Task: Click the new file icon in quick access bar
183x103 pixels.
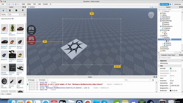Action: (7, 4)
